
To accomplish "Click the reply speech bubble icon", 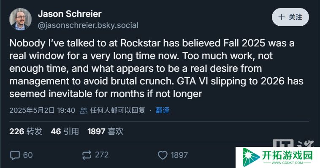I will 15,155.
